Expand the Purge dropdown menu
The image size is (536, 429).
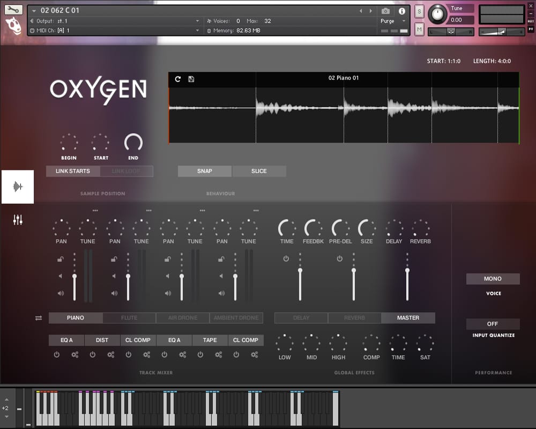pyautogui.click(x=405, y=21)
